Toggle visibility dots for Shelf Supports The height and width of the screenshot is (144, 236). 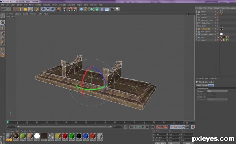[x=218, y=31]
